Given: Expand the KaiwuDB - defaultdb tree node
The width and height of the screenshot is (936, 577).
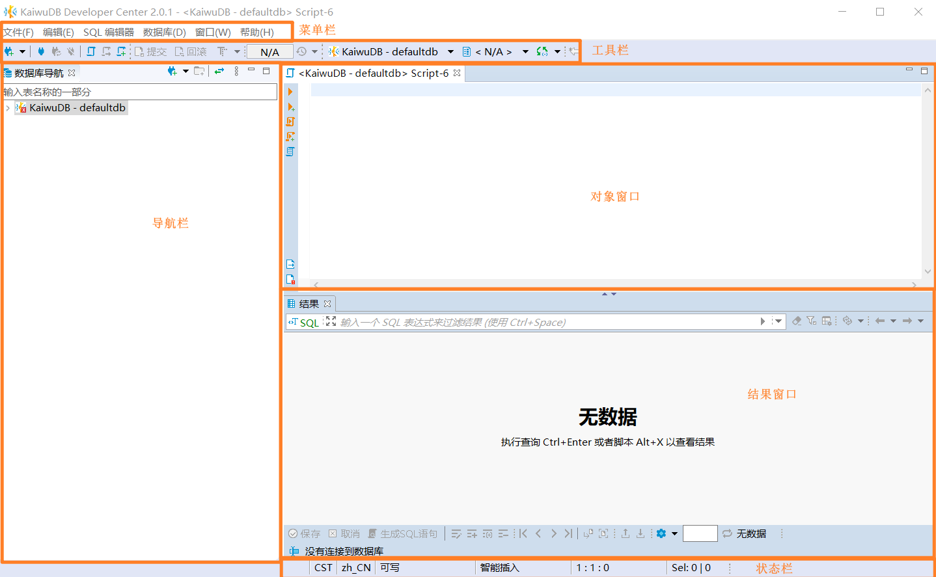Looking at the screenshot, I should pyautogui.click(x=8, y=108).
